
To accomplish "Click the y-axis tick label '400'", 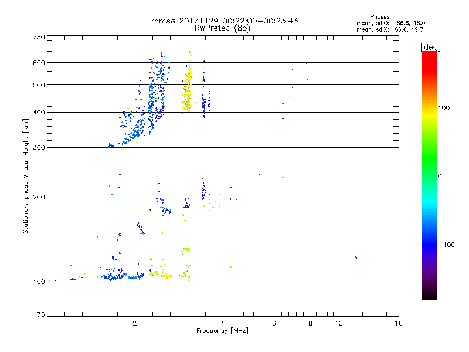I will pos(39,113).
